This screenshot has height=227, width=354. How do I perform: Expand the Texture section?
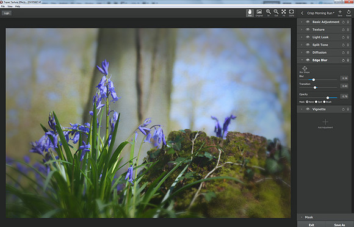tap(302, 29)
